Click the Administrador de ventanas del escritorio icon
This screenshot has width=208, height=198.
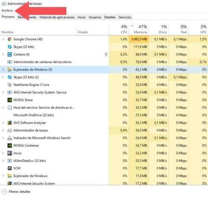pyautogui.click(x=10, y=62)
